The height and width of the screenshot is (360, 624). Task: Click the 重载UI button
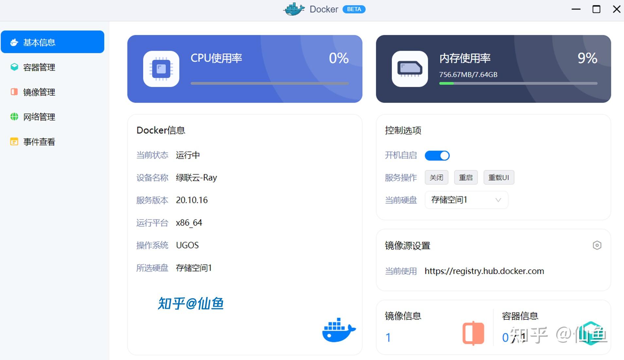pyautogui.click(x=499, y=177)
